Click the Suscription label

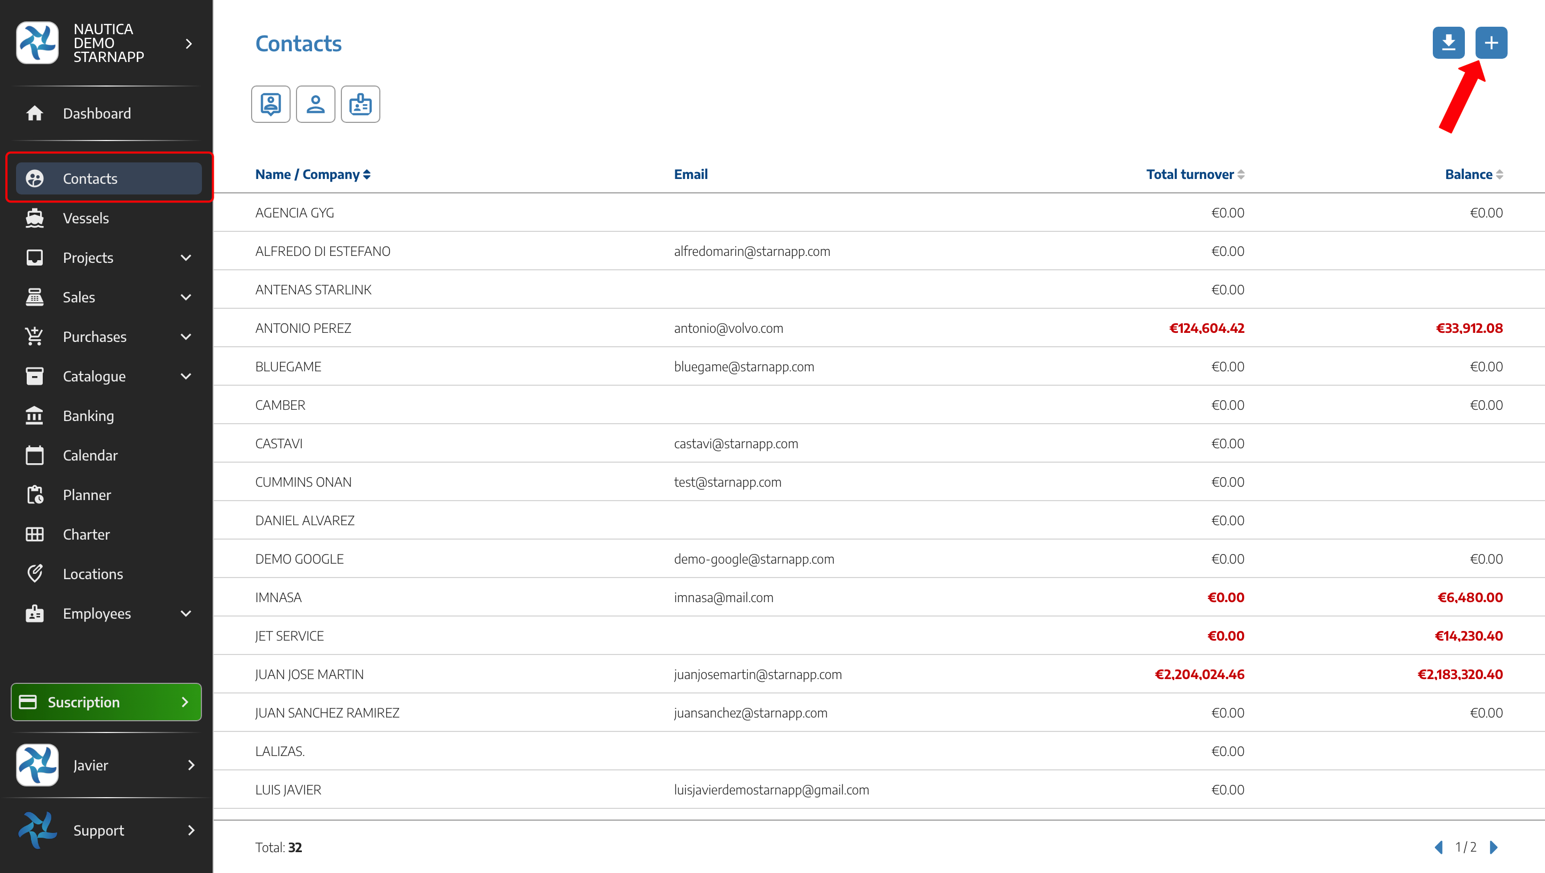click(x=83, y=702)
